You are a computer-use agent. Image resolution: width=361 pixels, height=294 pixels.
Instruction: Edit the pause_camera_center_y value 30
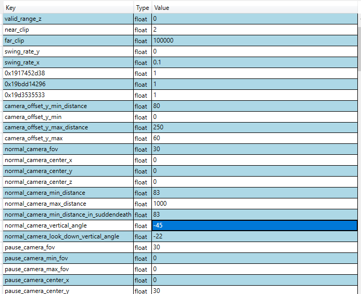(x=255, y=290)
